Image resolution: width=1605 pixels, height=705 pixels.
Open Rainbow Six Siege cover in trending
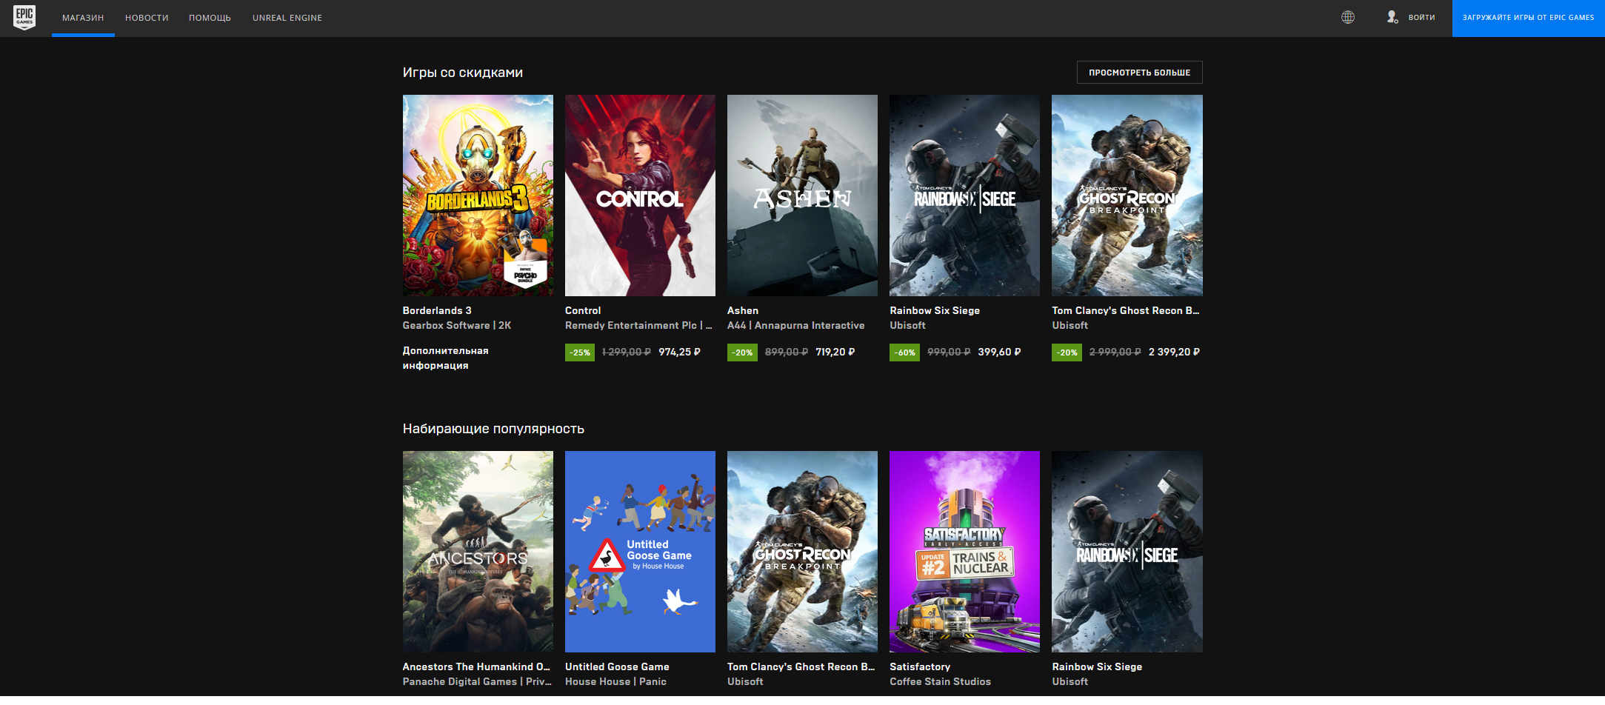coord(1127,552)
